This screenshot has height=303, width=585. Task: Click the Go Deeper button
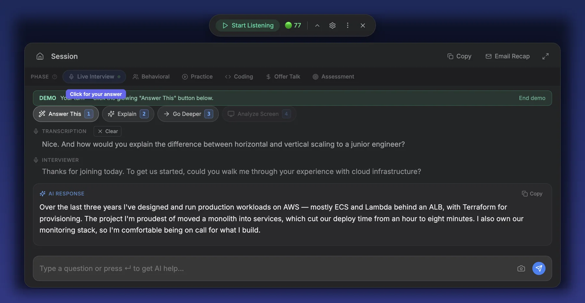pyautogui.click(x=188, y=114)
